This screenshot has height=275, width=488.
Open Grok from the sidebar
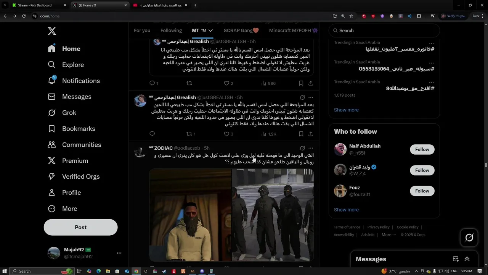click(x=62, y=113)
